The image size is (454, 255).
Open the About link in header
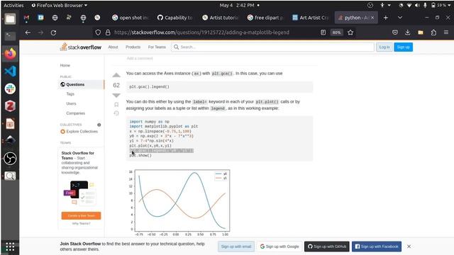coord(113,47)
